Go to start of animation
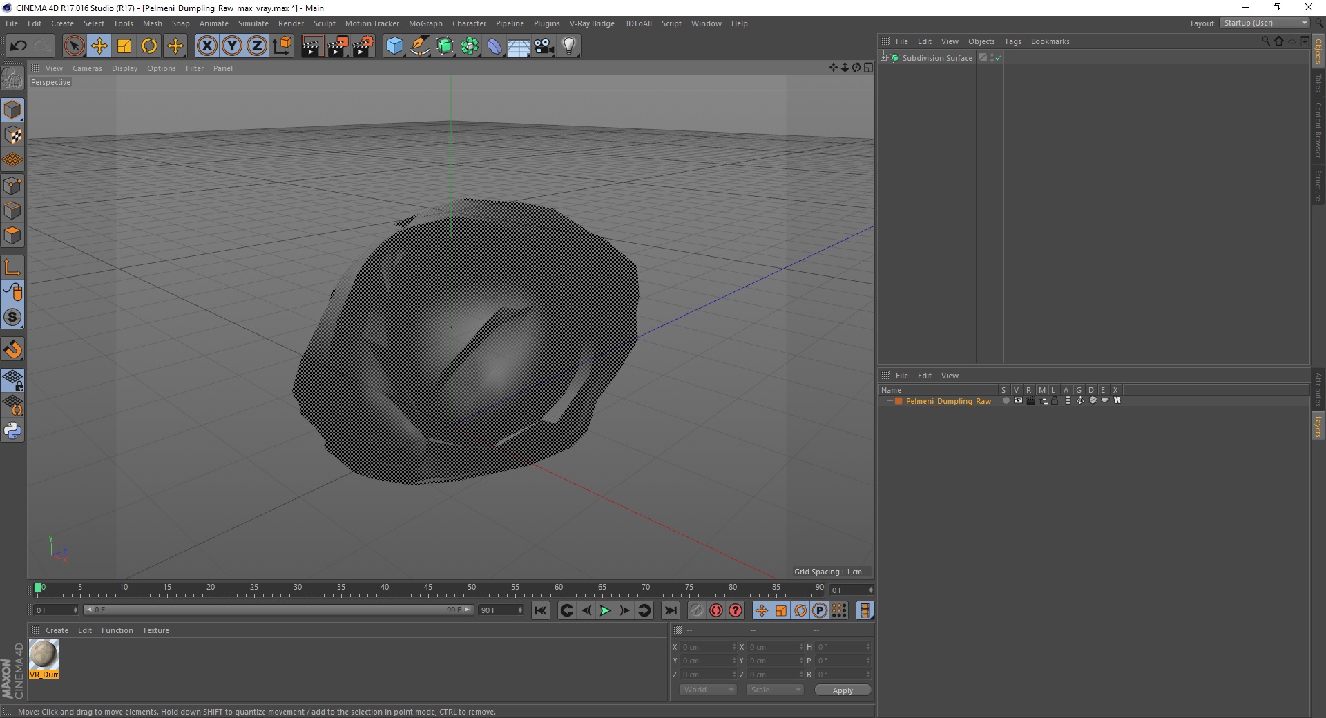The width and height of the screenshot is (1326, 718). point(541,610)
